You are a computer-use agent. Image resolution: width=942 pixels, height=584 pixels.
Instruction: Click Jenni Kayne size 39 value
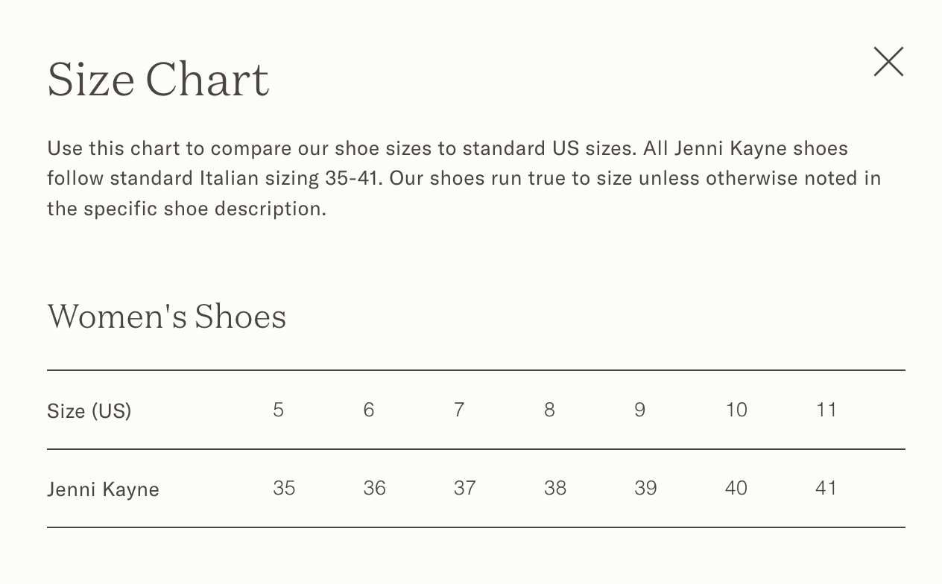click(645, 488)
